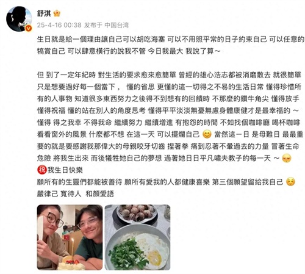Open 舒淇's profile avatar picture
Viewport: 305px width, 274px height.
click(x=19, y=19)
